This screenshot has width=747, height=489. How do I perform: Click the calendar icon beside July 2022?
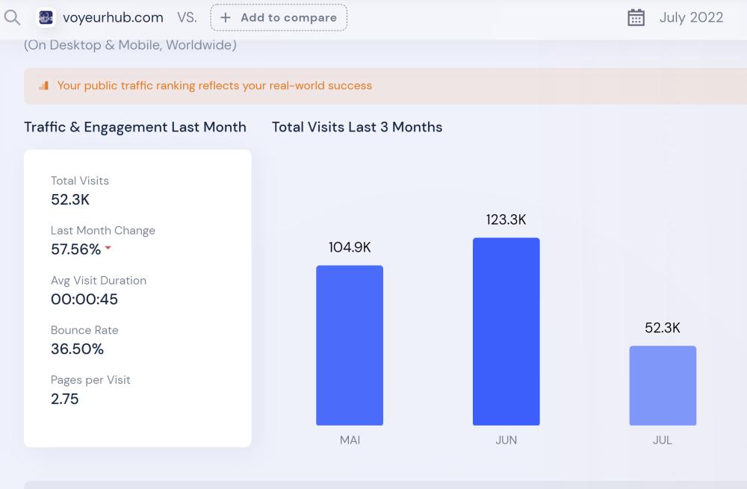(636, 17)
